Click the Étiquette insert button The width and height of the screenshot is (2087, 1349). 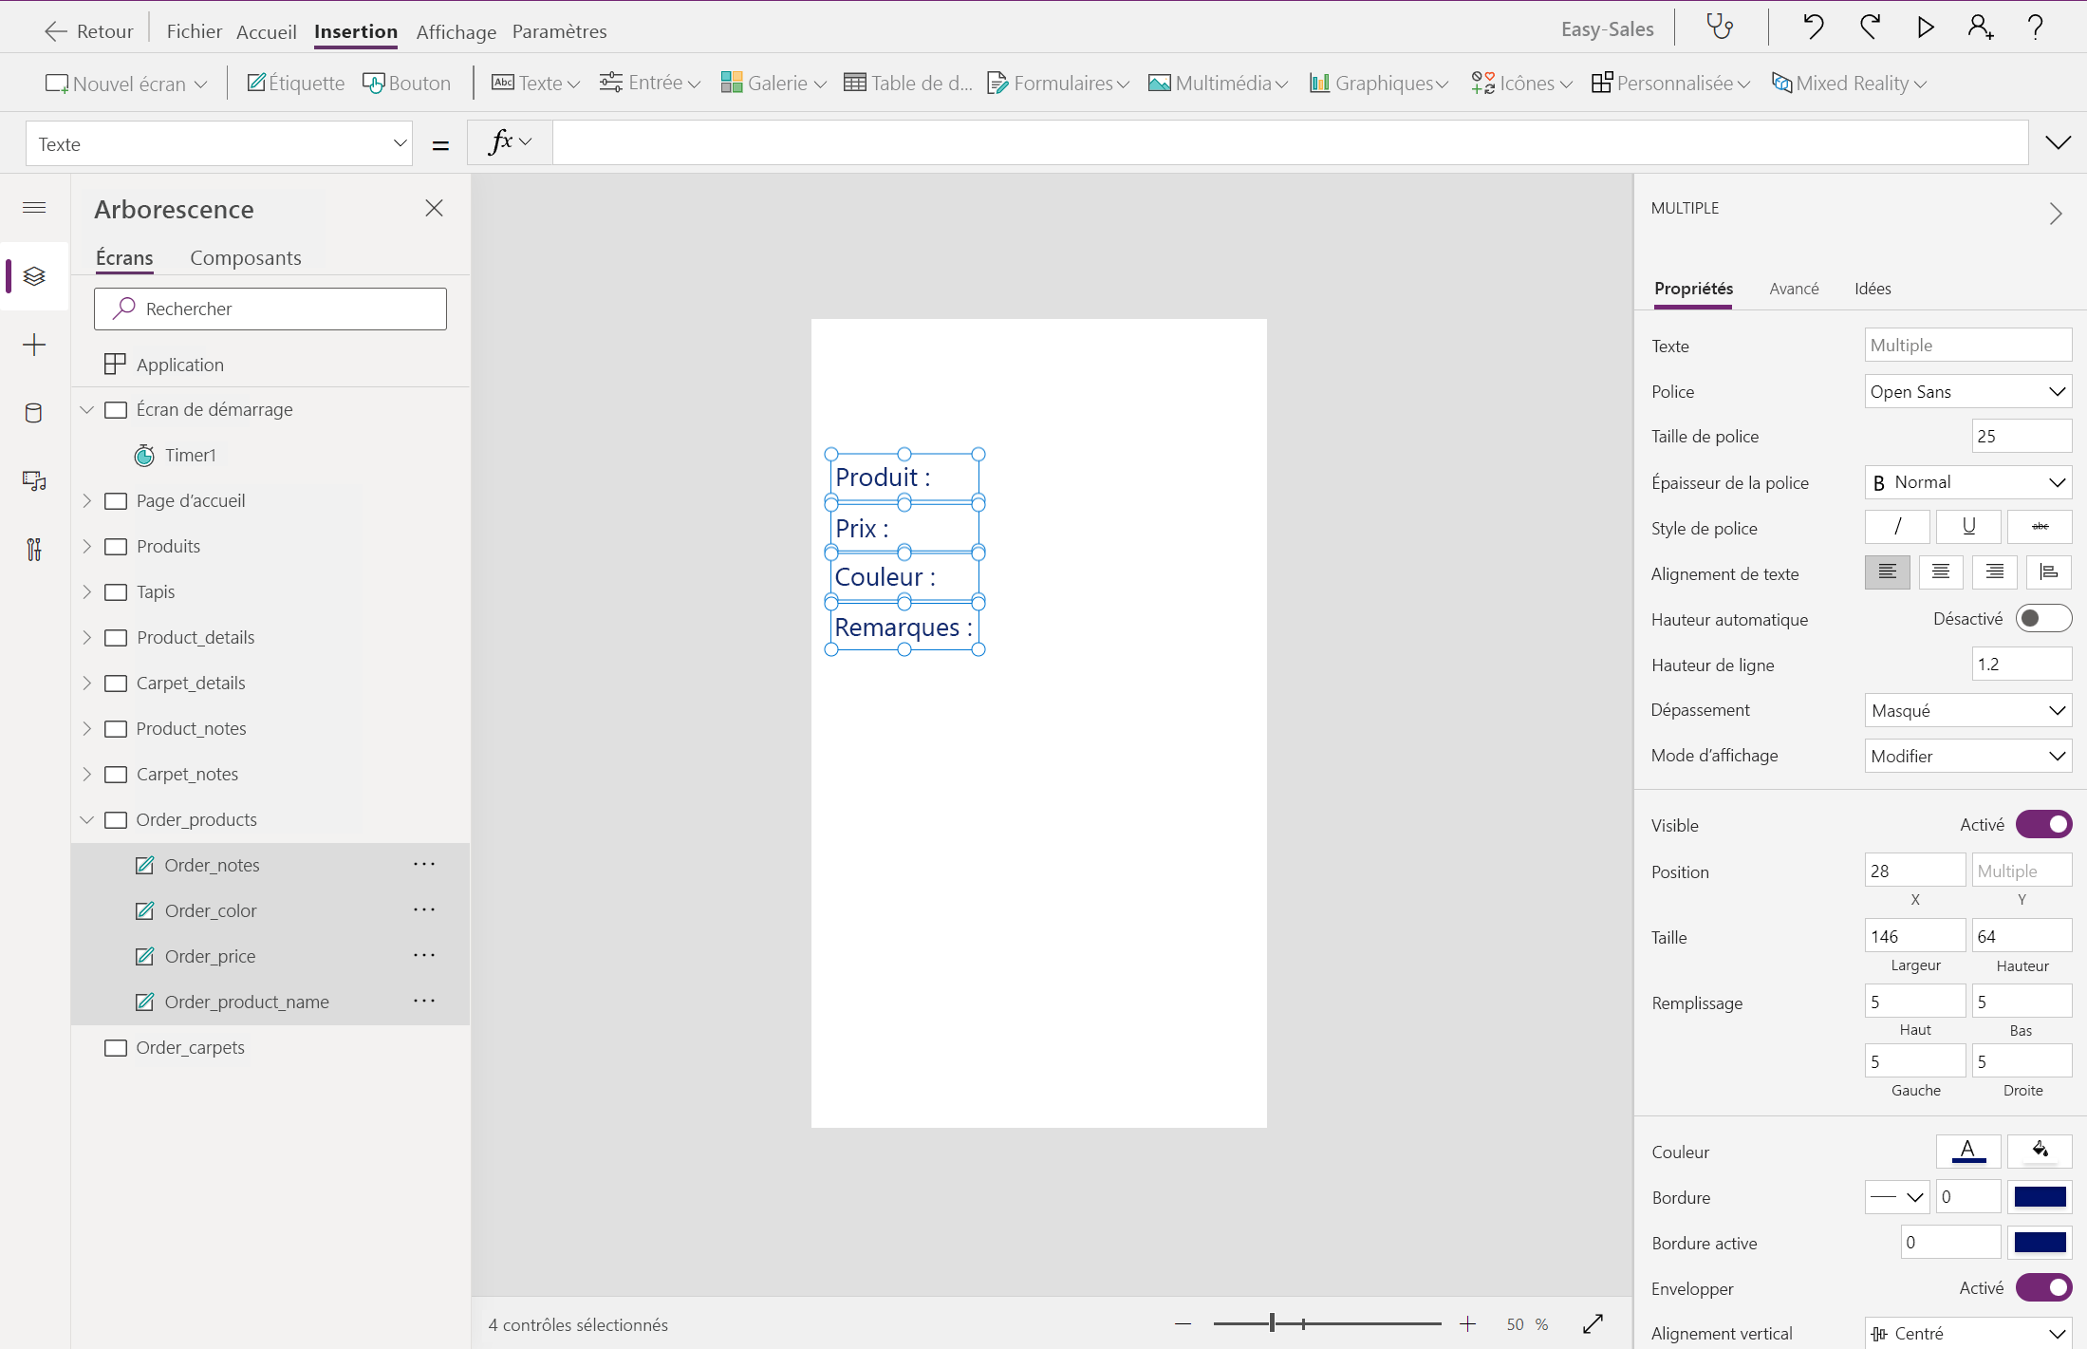coord(295,83)
